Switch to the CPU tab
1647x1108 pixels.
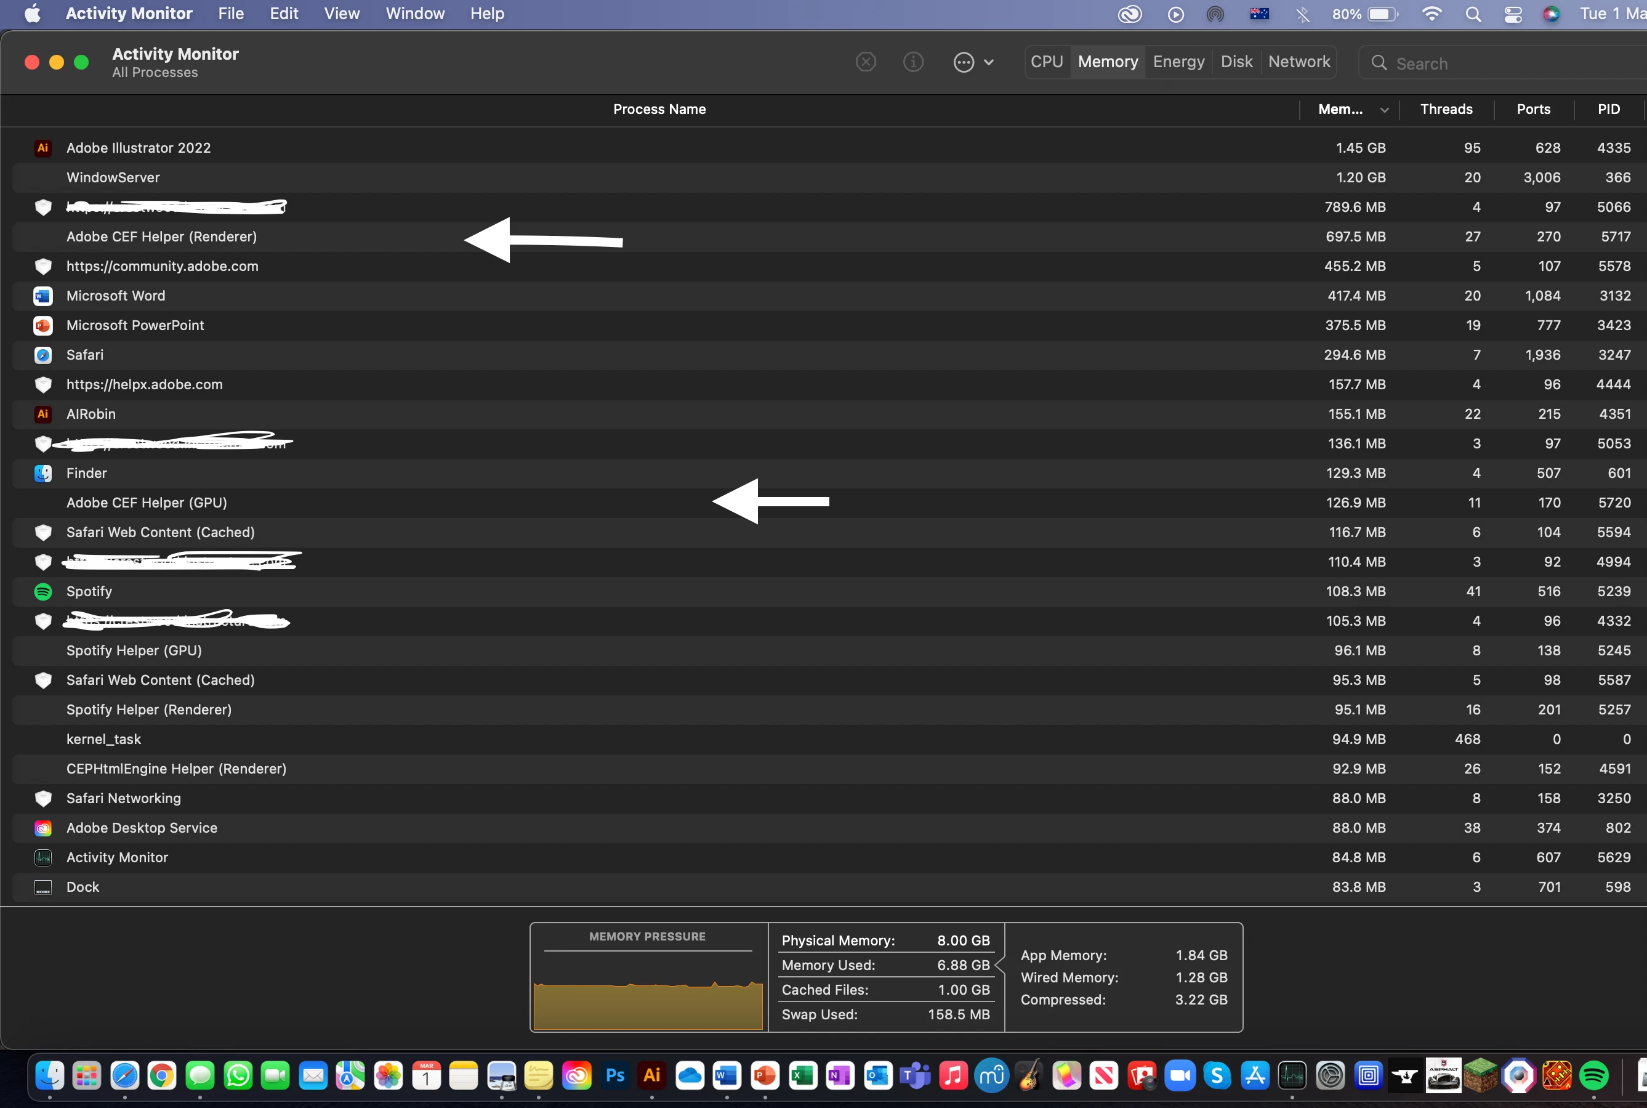tap(1046, 62)
